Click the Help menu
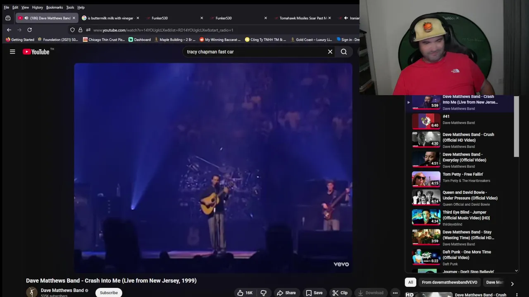This screenshot has width=529, height=297. click(x=81, y=7)
